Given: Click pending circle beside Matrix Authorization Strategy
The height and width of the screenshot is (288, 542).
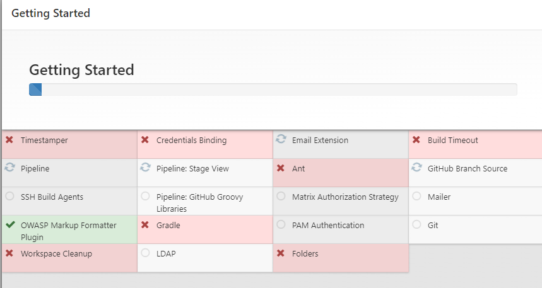Looking at the screenshot, I should 281,196.
